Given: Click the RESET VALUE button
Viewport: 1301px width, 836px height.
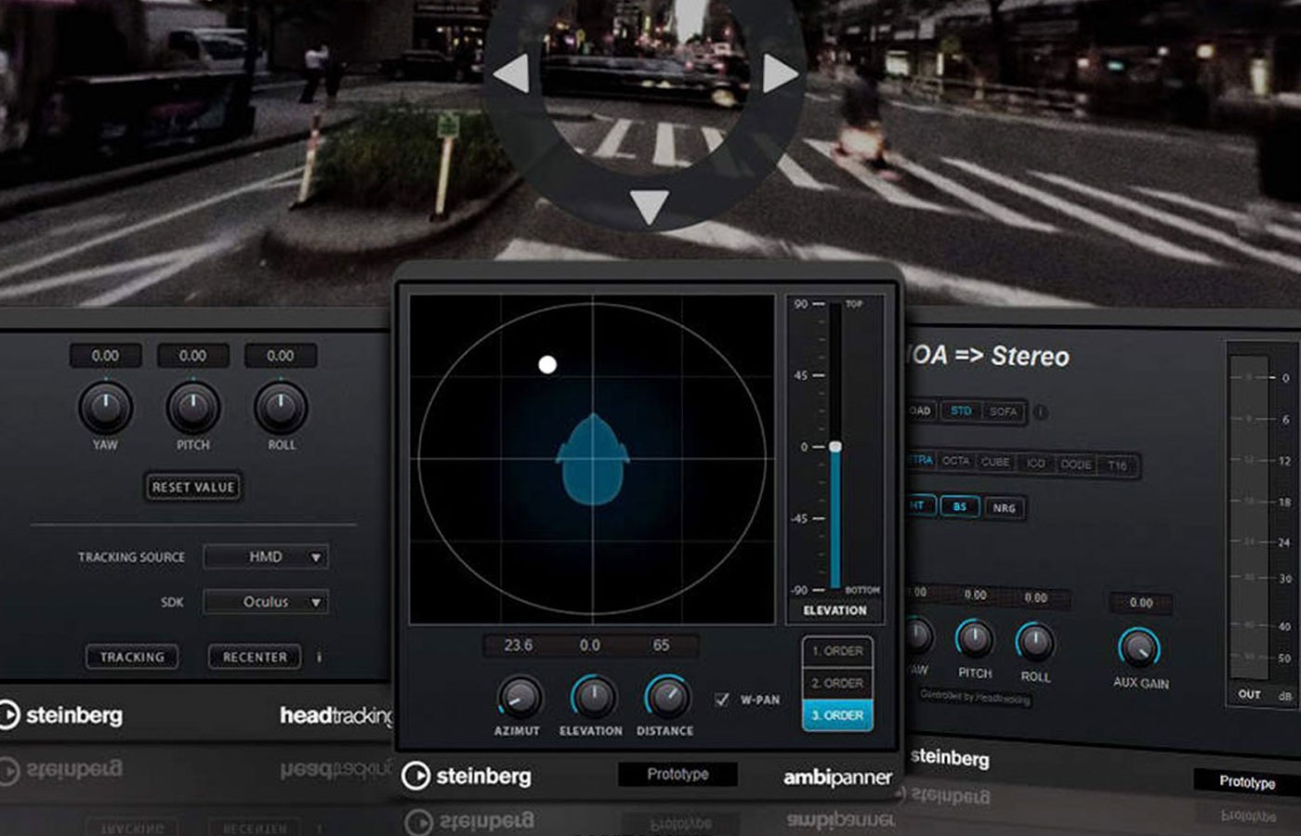Looking at the screenshot, I should pos(193,487).
